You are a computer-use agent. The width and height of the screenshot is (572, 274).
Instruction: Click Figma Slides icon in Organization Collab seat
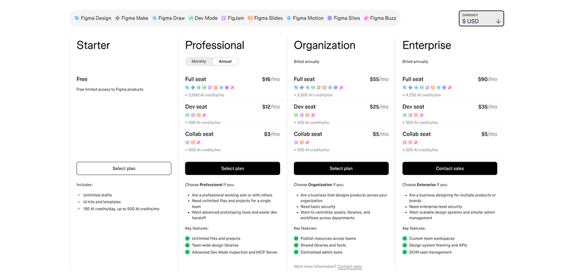click(302, 142)
